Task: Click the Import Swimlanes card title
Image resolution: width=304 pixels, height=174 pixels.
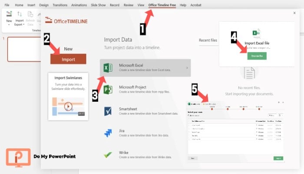Action: (x=68, y=78)
